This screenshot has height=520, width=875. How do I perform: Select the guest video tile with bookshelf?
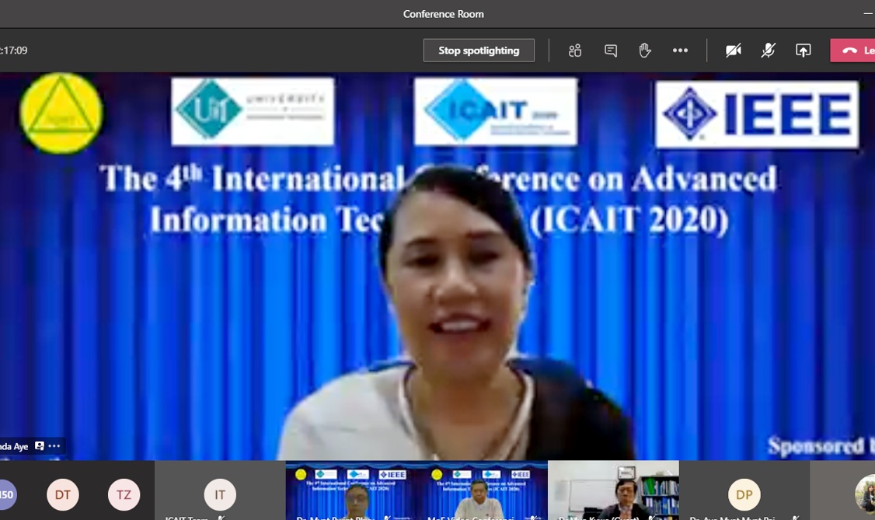pos(613,491)
